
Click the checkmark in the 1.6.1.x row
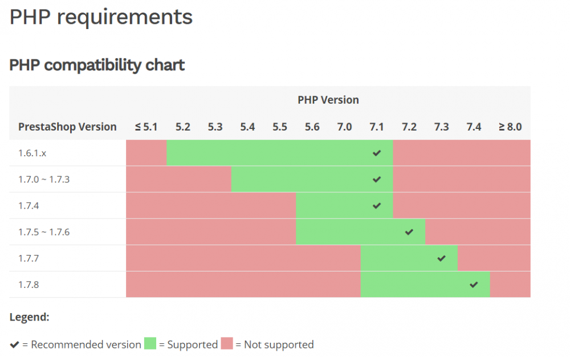point(376,153)
